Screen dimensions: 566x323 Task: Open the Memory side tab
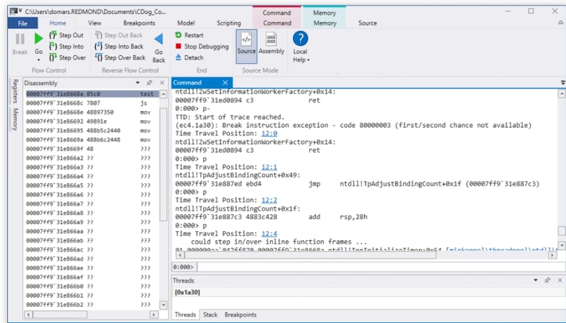tap(15, 119)
